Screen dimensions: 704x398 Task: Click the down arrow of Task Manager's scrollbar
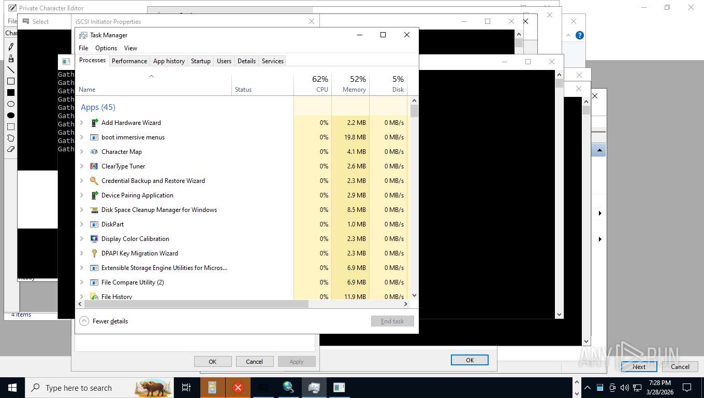414,295
